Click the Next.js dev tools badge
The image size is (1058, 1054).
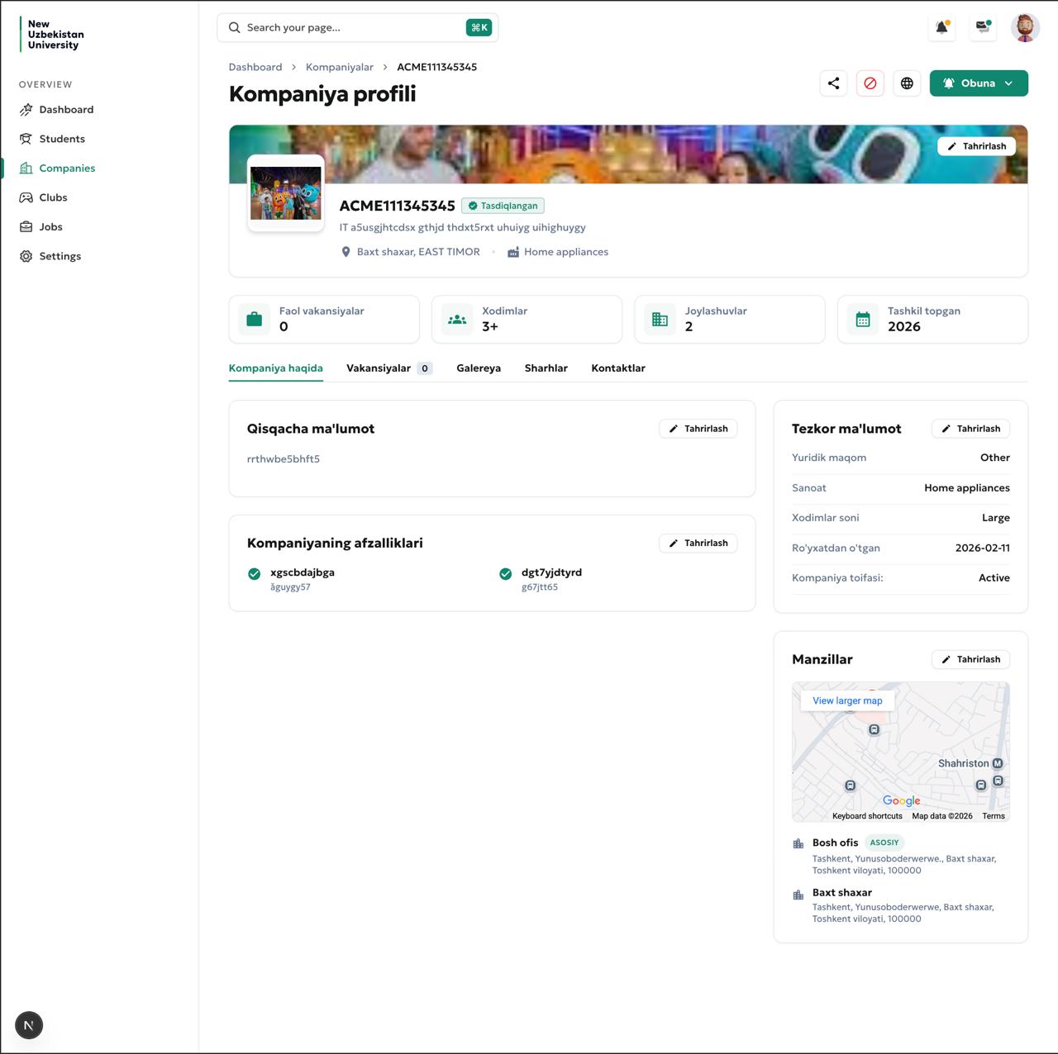(x=29, y=1025)
